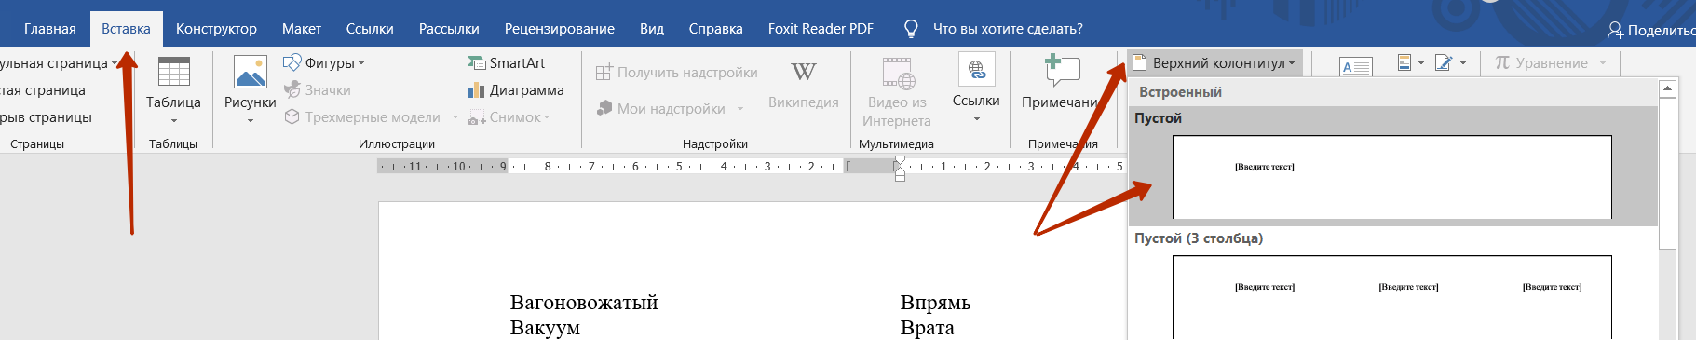Click the 'Что вы хотите сделать?' search field
Image resolution: width=1696 pixels, height=340 pixels.
click(1008, 29)
